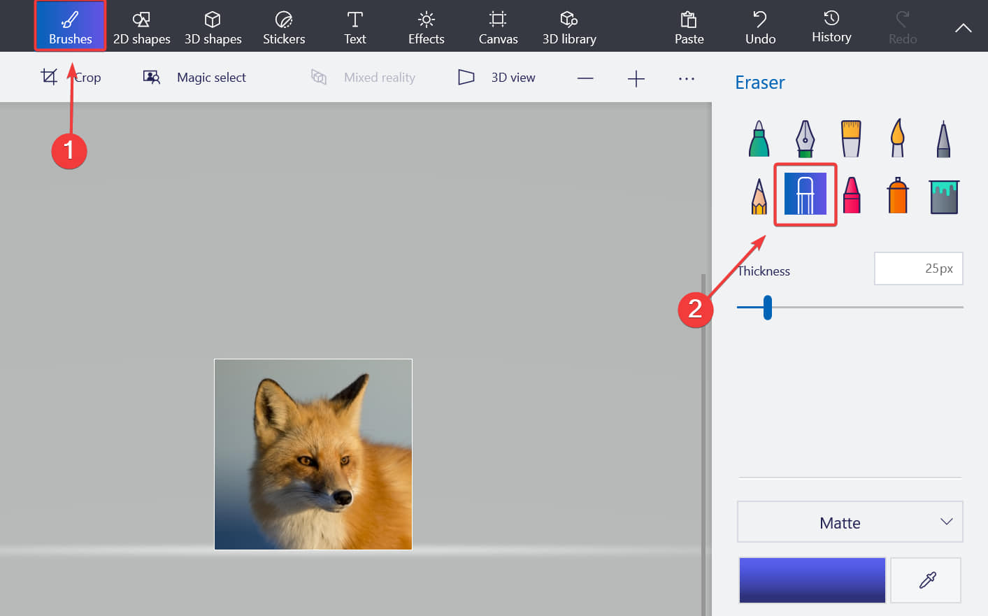Click the current color swatch

click(812, 580)
